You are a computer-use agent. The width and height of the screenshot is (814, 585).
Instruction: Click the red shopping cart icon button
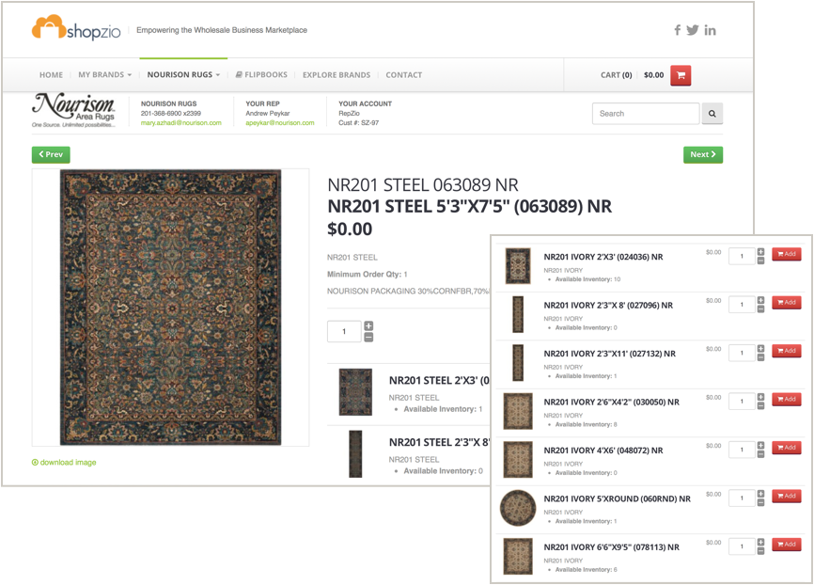click(x=681, y=75)
